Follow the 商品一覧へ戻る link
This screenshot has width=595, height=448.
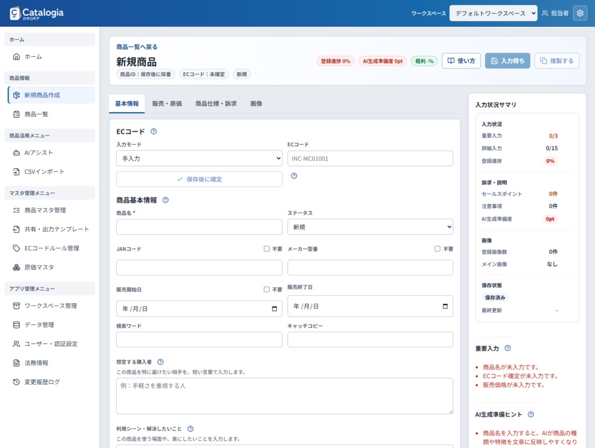pos(137,47)
